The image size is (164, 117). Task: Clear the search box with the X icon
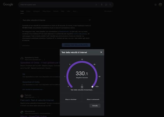click(96, 5)
